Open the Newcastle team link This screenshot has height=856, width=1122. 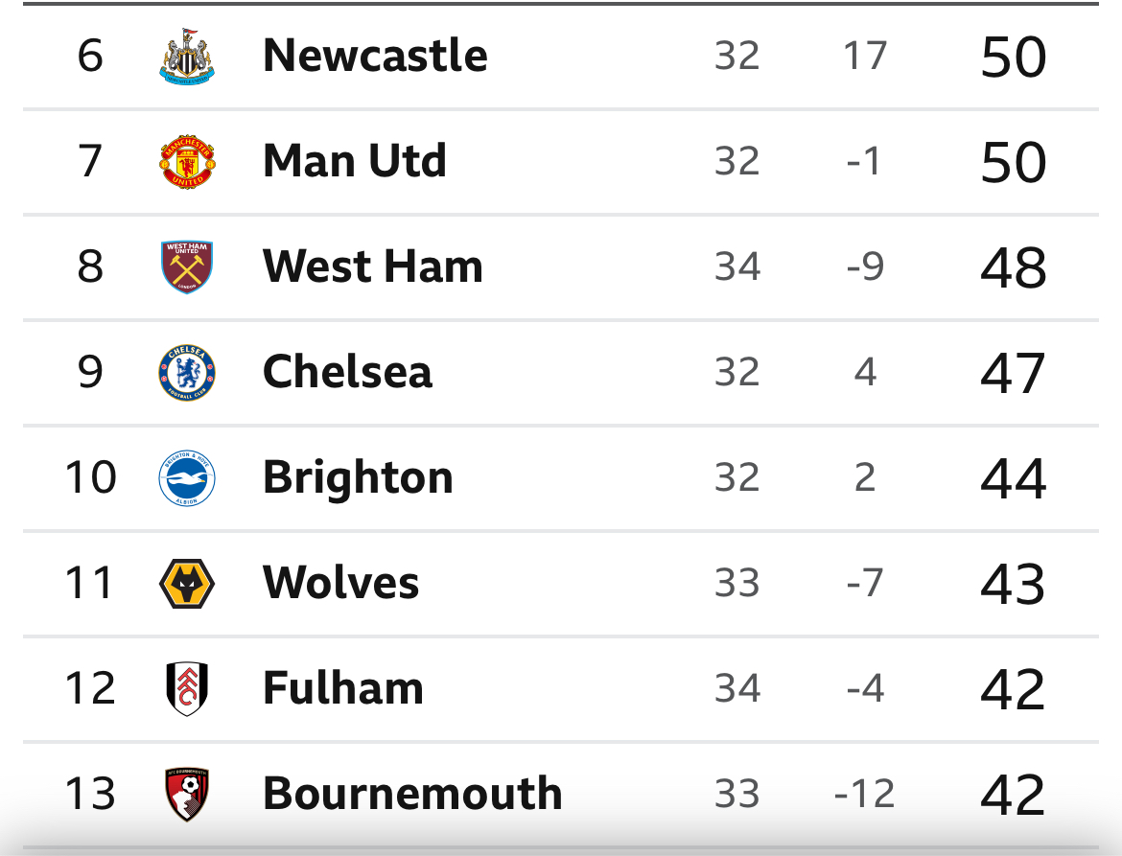click(375, 56)
